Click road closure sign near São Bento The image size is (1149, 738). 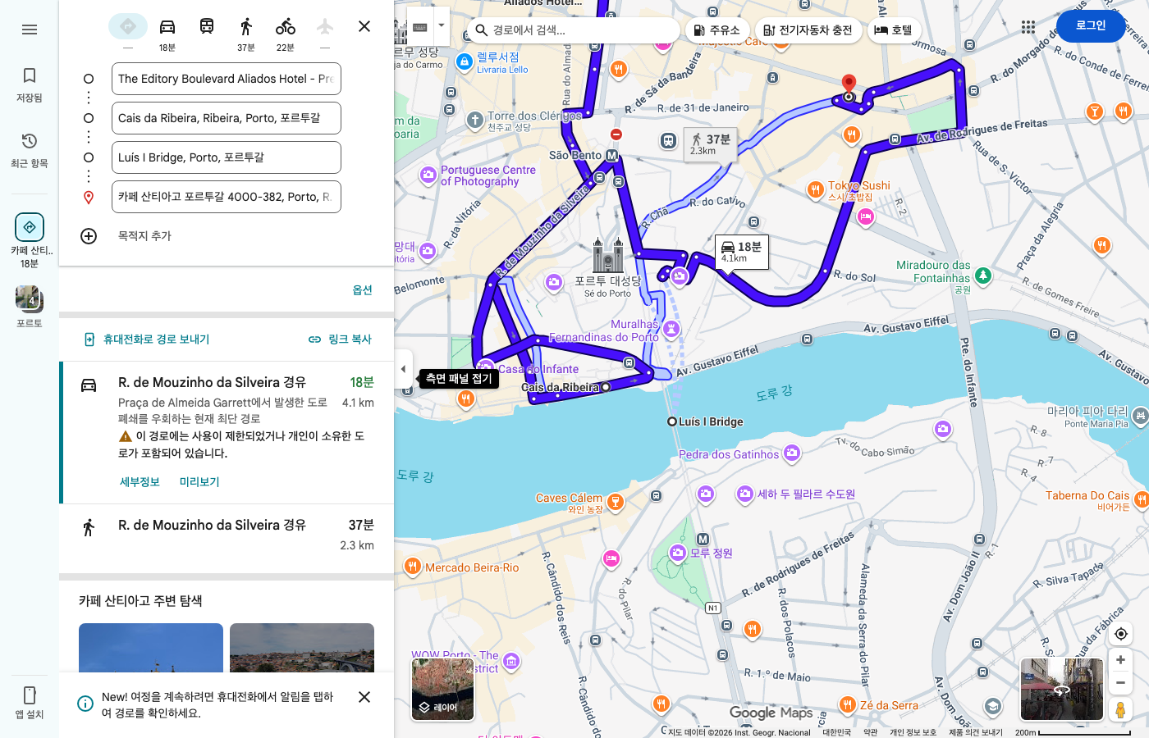tap(616, 134)
